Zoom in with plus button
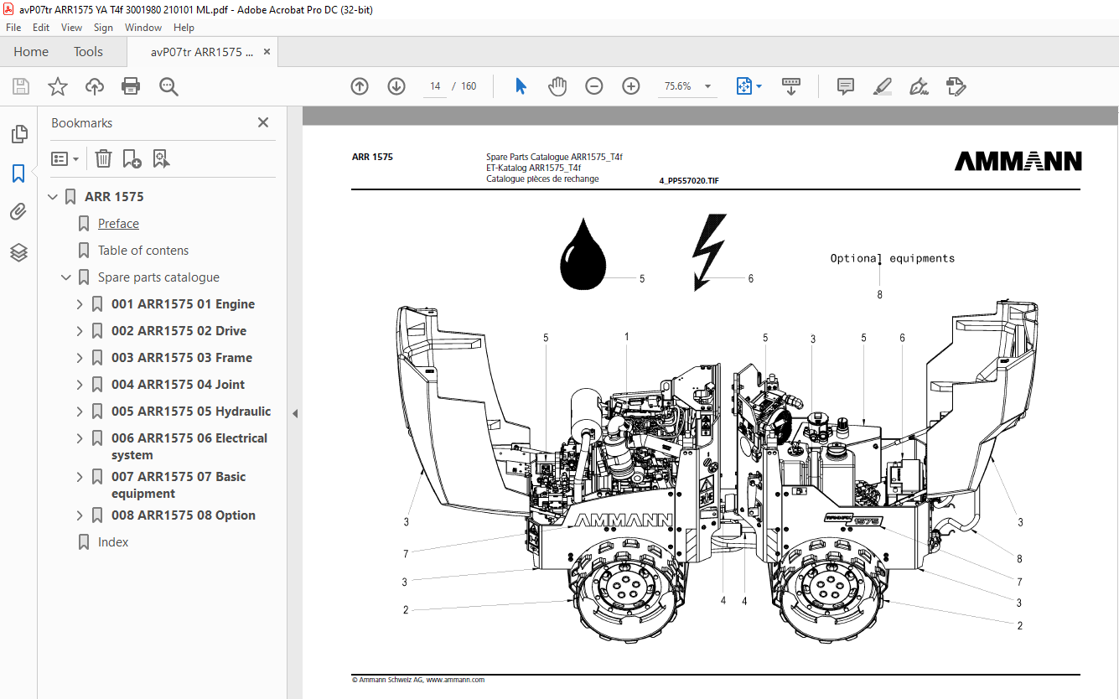This screenshot has height=699, width=1119. 631,86
